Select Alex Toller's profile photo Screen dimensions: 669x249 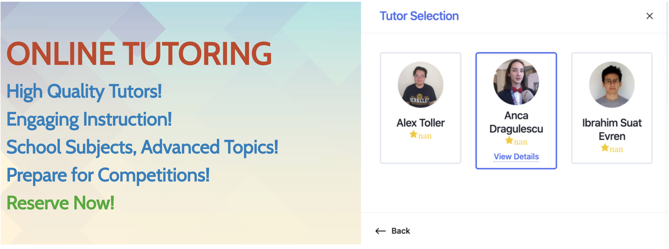coord(421,85)
